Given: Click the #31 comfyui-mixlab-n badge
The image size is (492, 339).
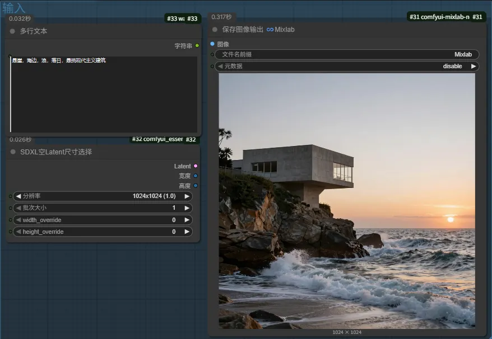Looking at the screenshot, I should pos(446,17).
